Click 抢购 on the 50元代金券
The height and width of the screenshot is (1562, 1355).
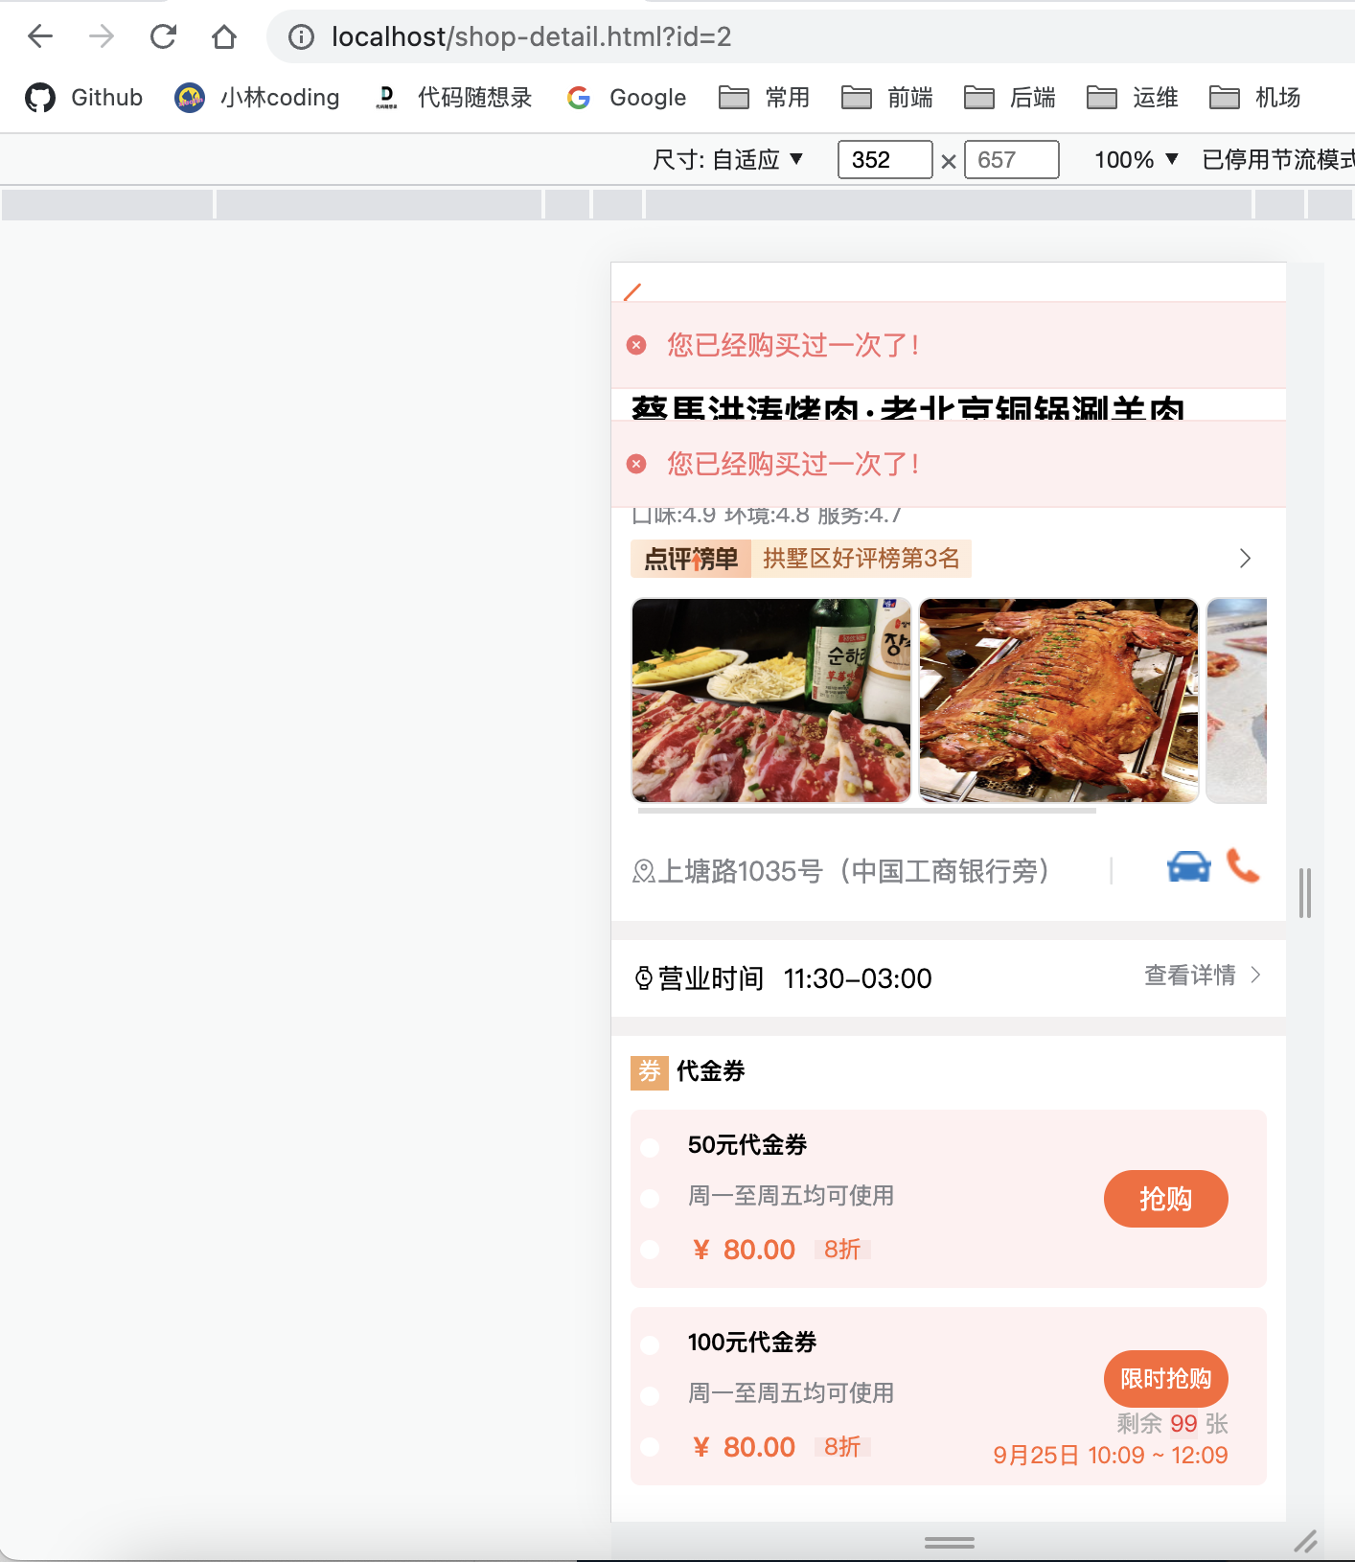click(1166, 1199)
